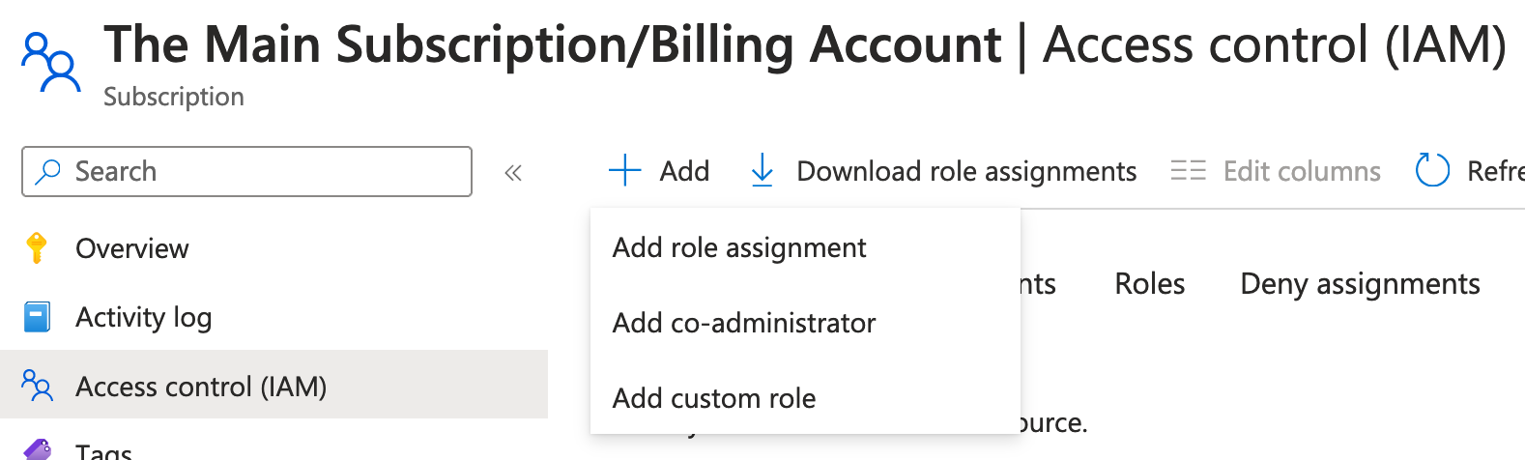Viewport: 1525px width, 460px height.
Task: Click the Edit columns icon
Action: point(1188,171)
